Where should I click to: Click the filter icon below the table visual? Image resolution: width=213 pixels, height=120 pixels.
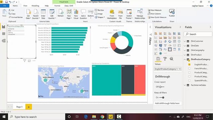pos(24,61)
